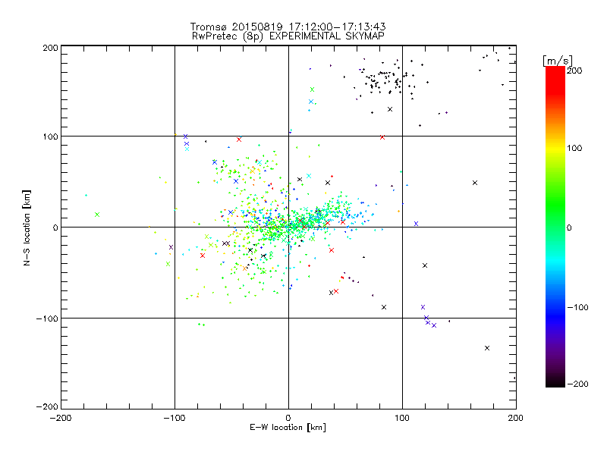Click the 200 label on the colorbar

tap(574, 71)
